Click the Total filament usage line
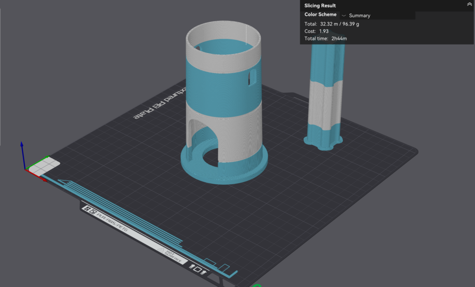Viewport: 475px width, 287px height. [332, 24]
